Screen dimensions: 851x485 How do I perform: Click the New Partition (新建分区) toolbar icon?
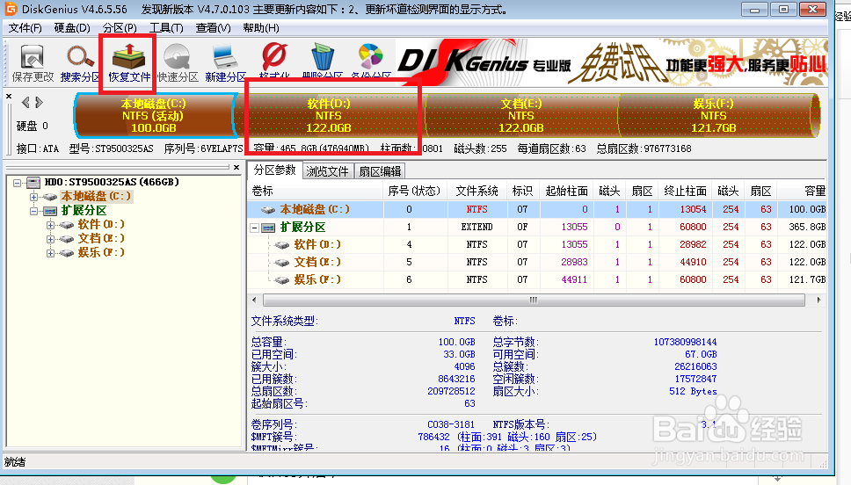225,57
